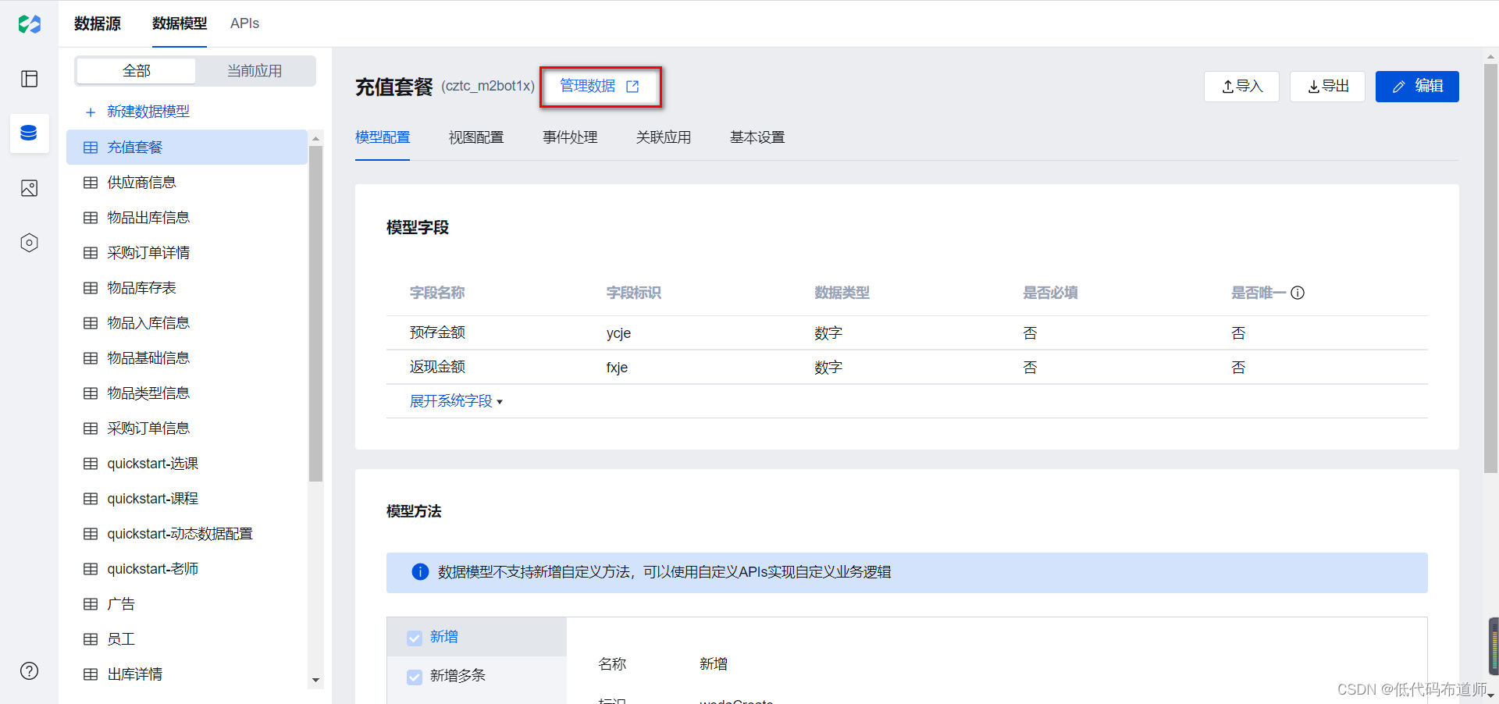1499x704 pixels.
Task: Click the table icon beside quickstart-课程
Action: tap(91, 499)
